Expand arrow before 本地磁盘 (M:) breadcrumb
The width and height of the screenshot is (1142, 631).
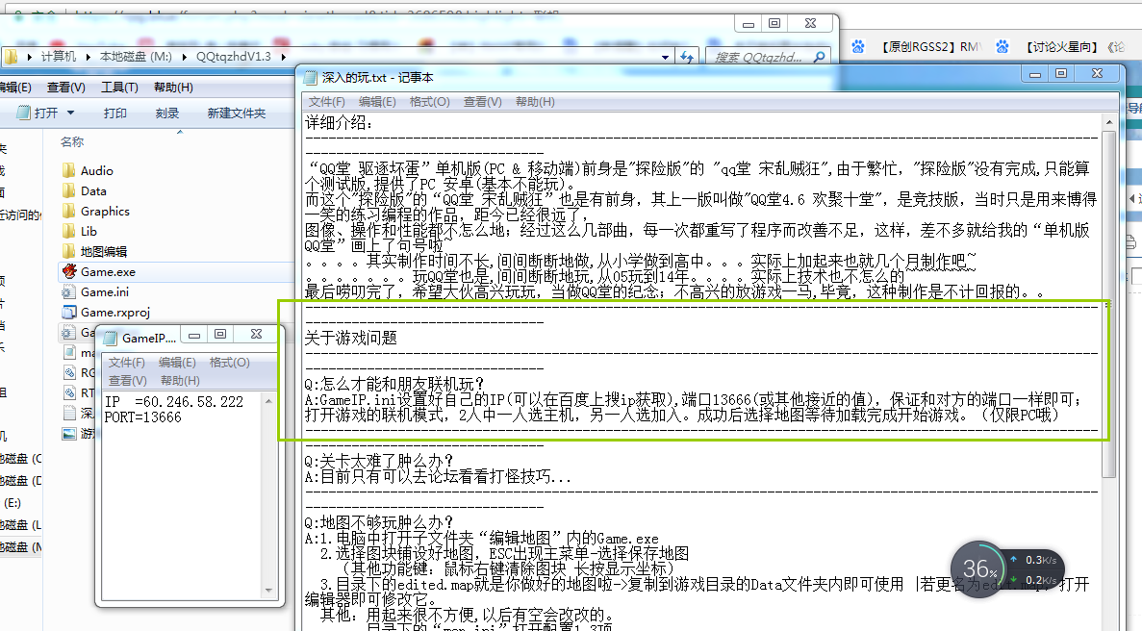[89, 56]
